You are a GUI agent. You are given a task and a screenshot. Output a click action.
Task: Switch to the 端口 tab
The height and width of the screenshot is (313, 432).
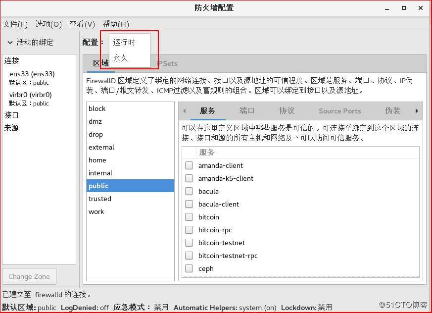click(247, 111)
